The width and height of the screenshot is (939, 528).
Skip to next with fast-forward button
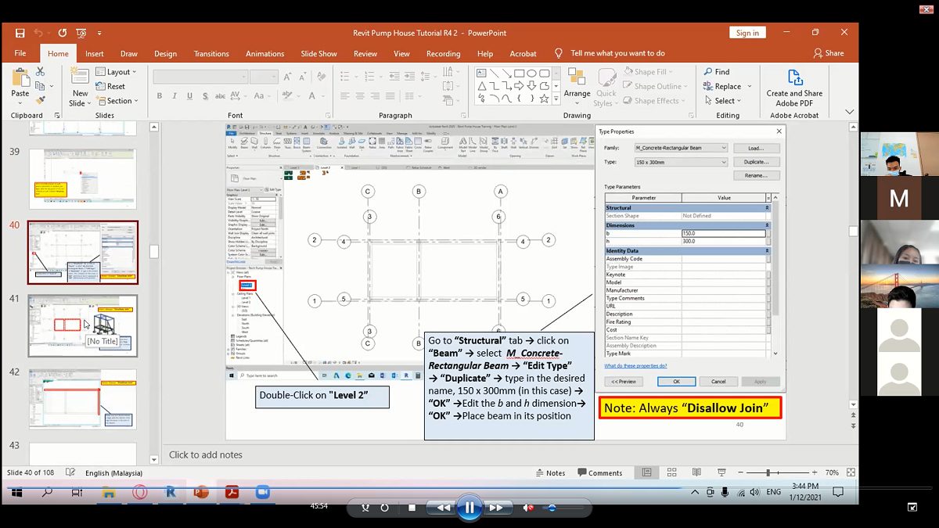(x=496, y=508)
